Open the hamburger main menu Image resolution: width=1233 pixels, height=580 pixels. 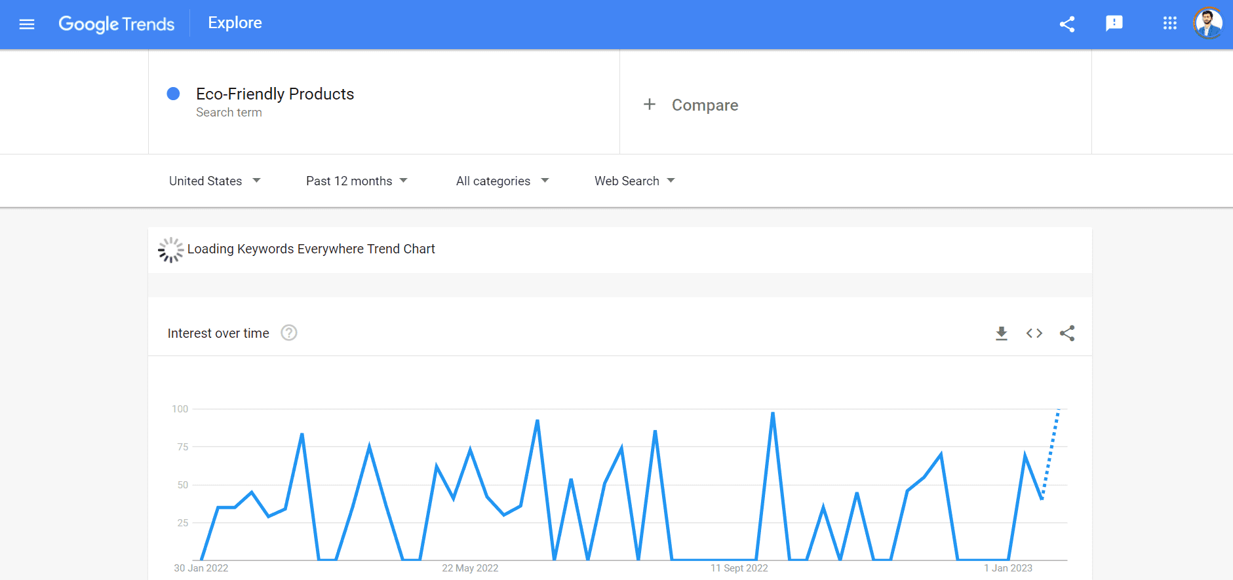point(27,24)
